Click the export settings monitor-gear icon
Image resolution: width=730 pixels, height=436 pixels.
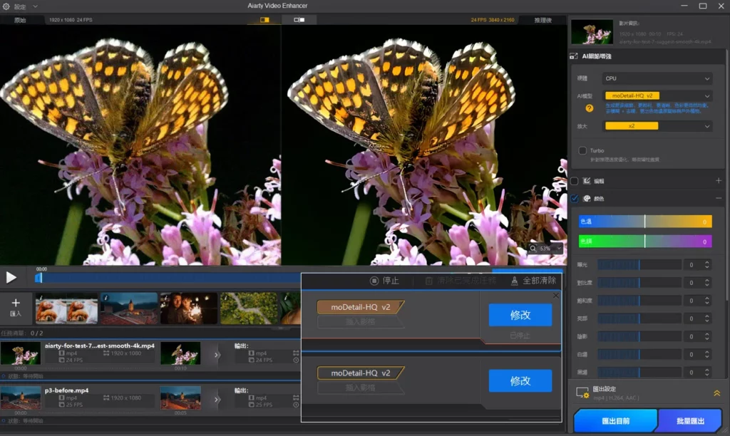[x=582, y=393]
